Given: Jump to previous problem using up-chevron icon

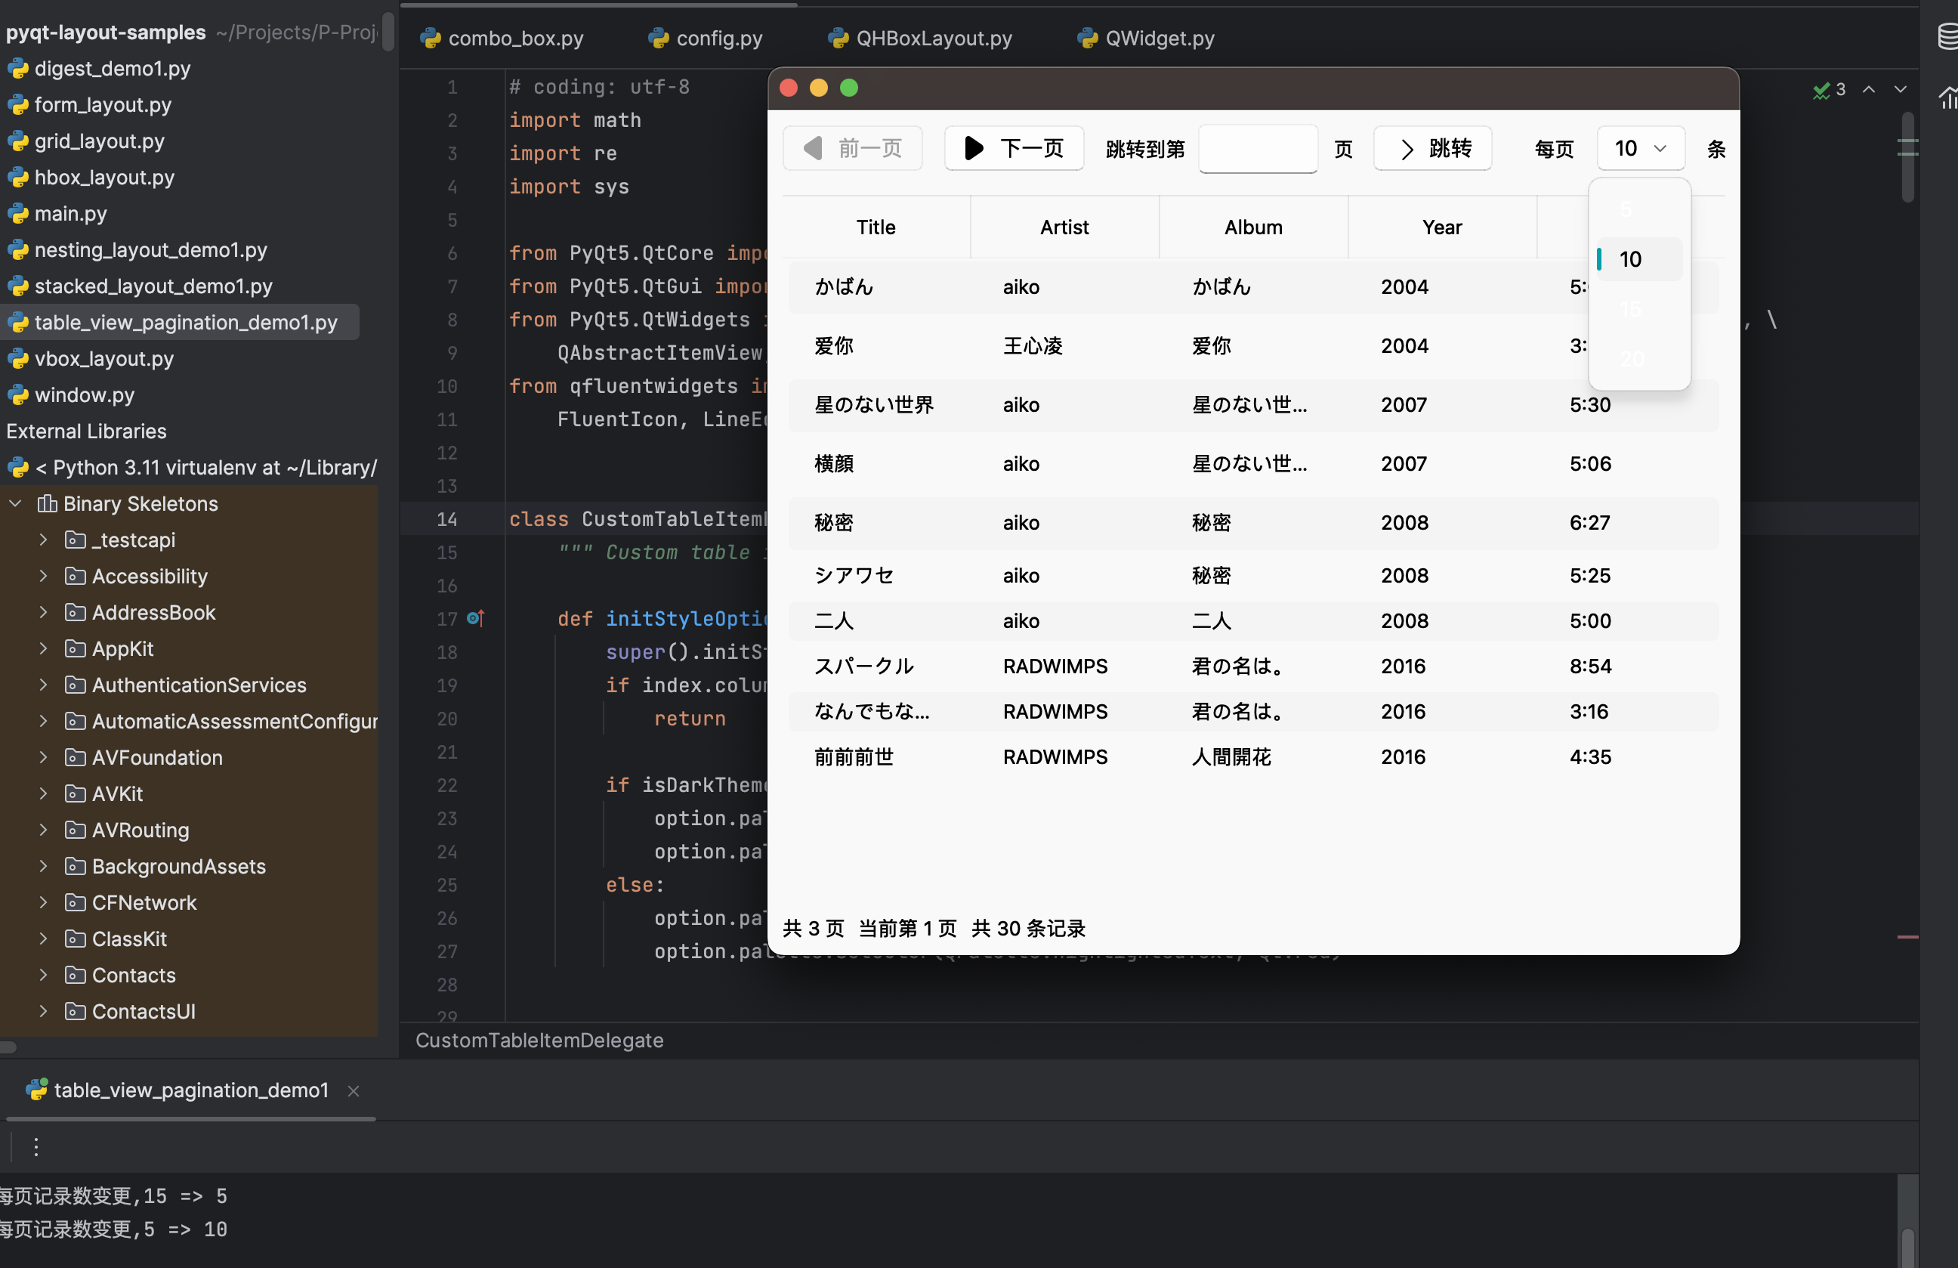Looking at the screenshot, I should click(1868, 90).
